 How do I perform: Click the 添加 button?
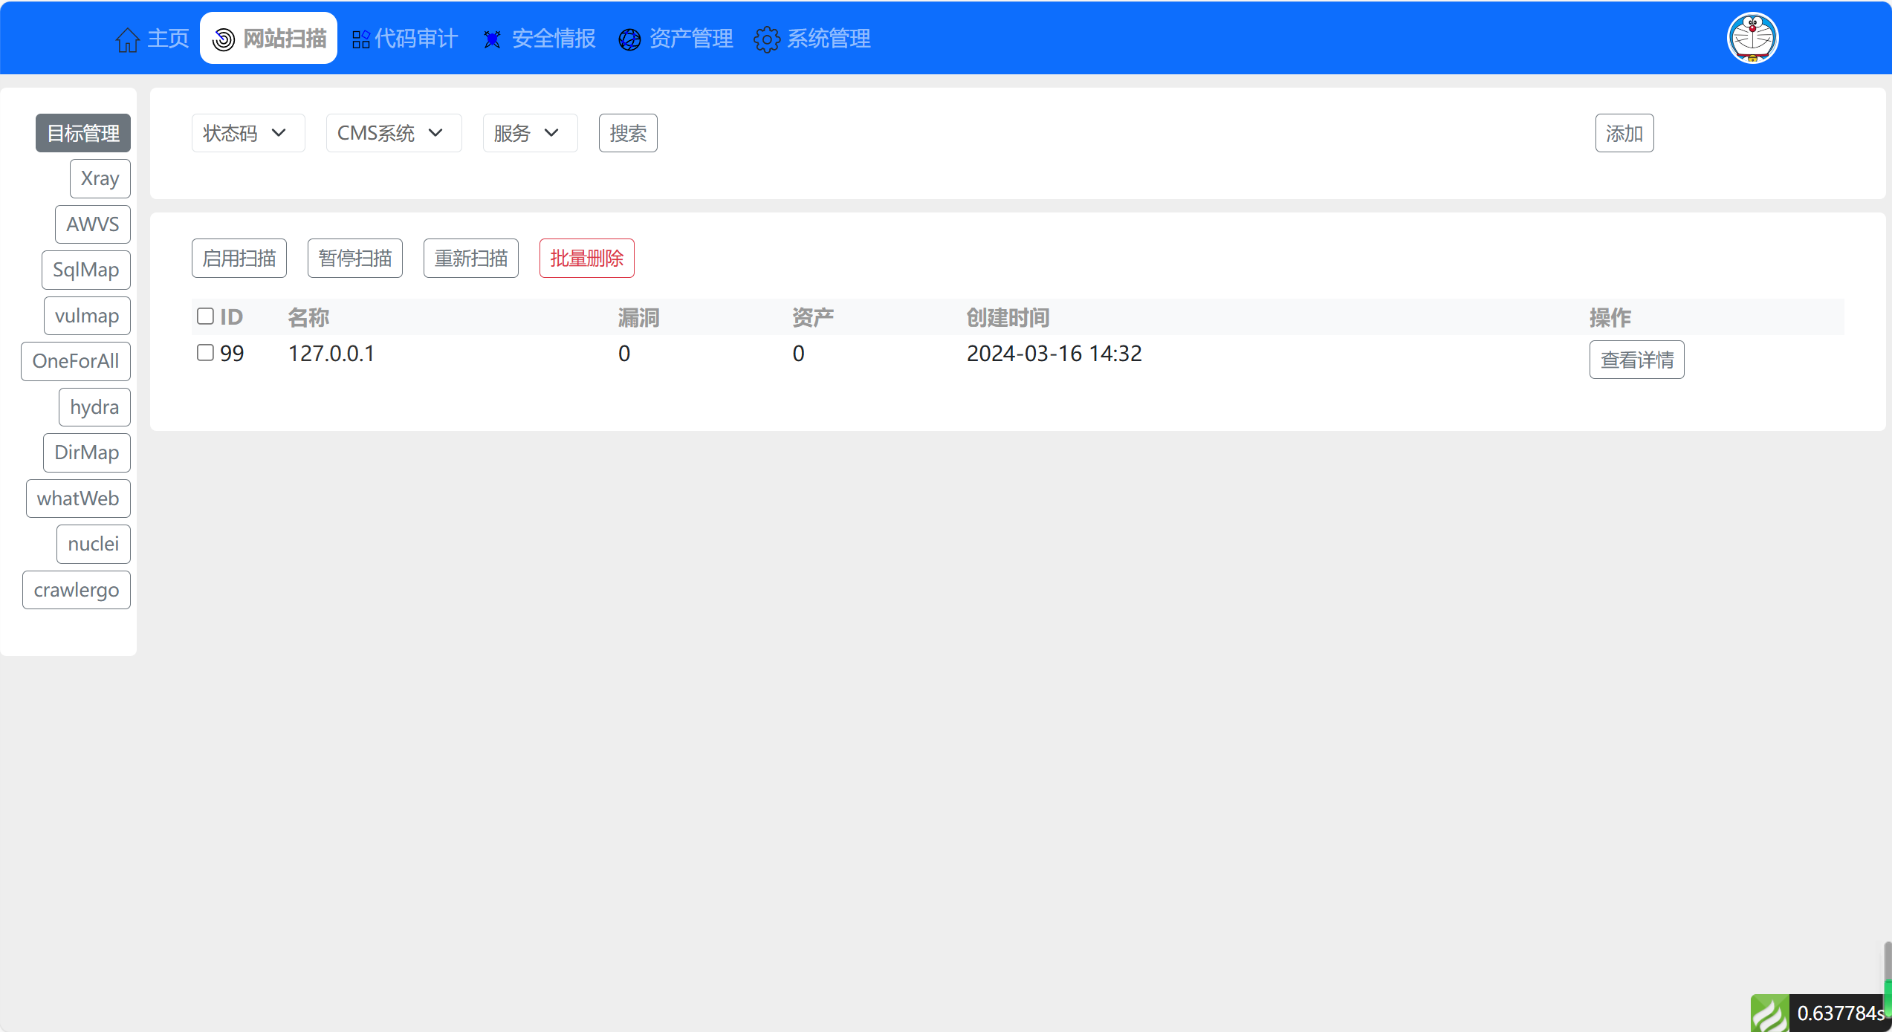click(1624, 133)
